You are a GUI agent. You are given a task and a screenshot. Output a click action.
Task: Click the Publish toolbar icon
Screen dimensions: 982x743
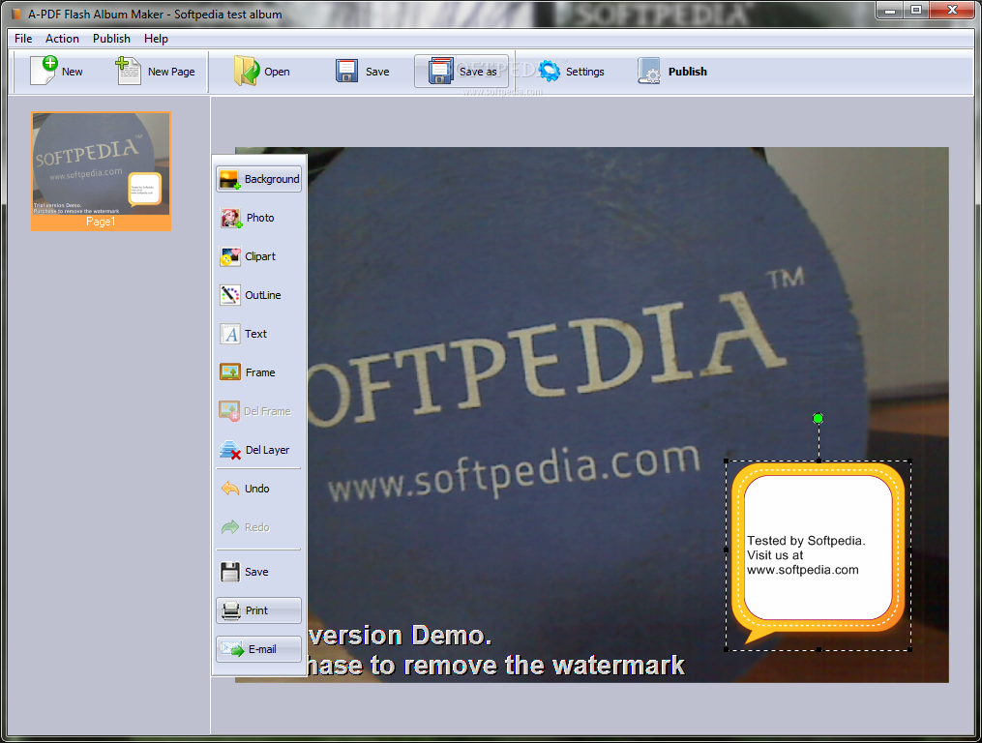[x=649, y=71]
